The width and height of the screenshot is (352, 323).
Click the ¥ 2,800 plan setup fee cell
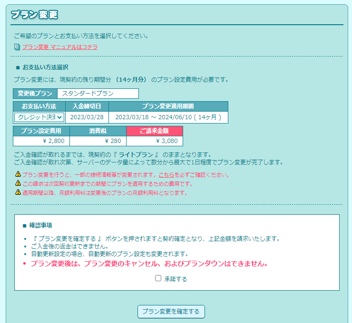point(41,141)
